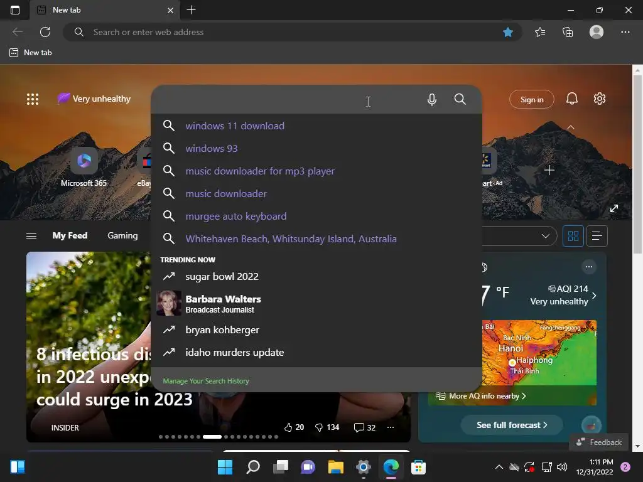Open the weather card options menu
This screenshot has width=643, height=482.
[x=589, y=267]
